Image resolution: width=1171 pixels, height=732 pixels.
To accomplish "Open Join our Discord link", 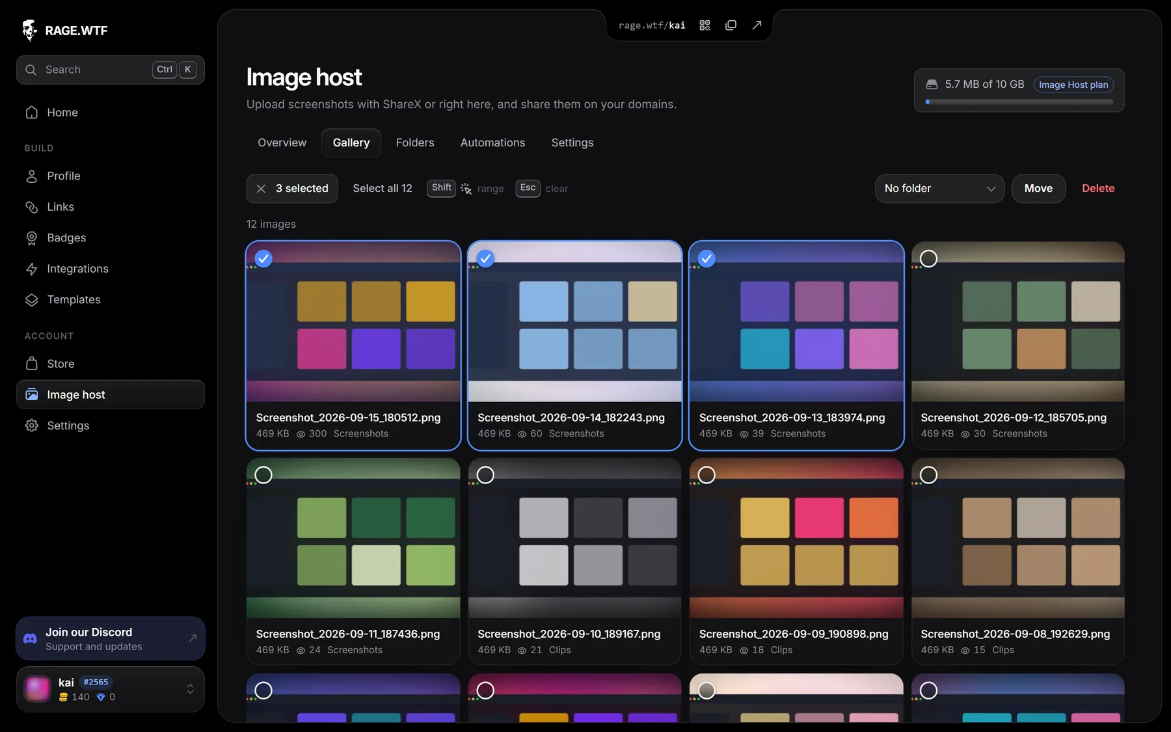I will point(111,638).
